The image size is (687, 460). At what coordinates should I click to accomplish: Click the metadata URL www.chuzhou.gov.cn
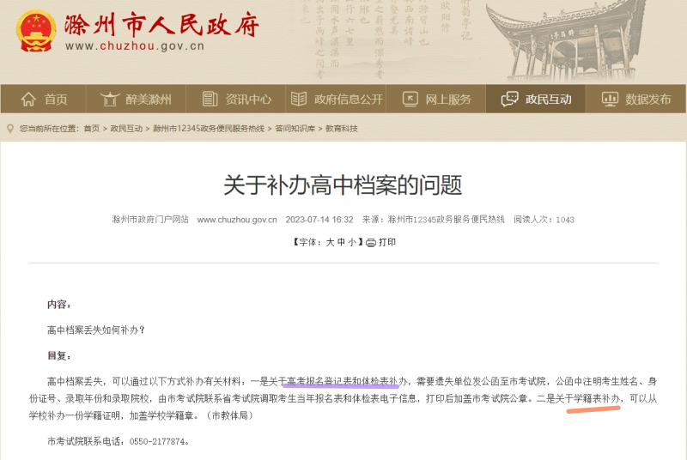click(237, 220)
